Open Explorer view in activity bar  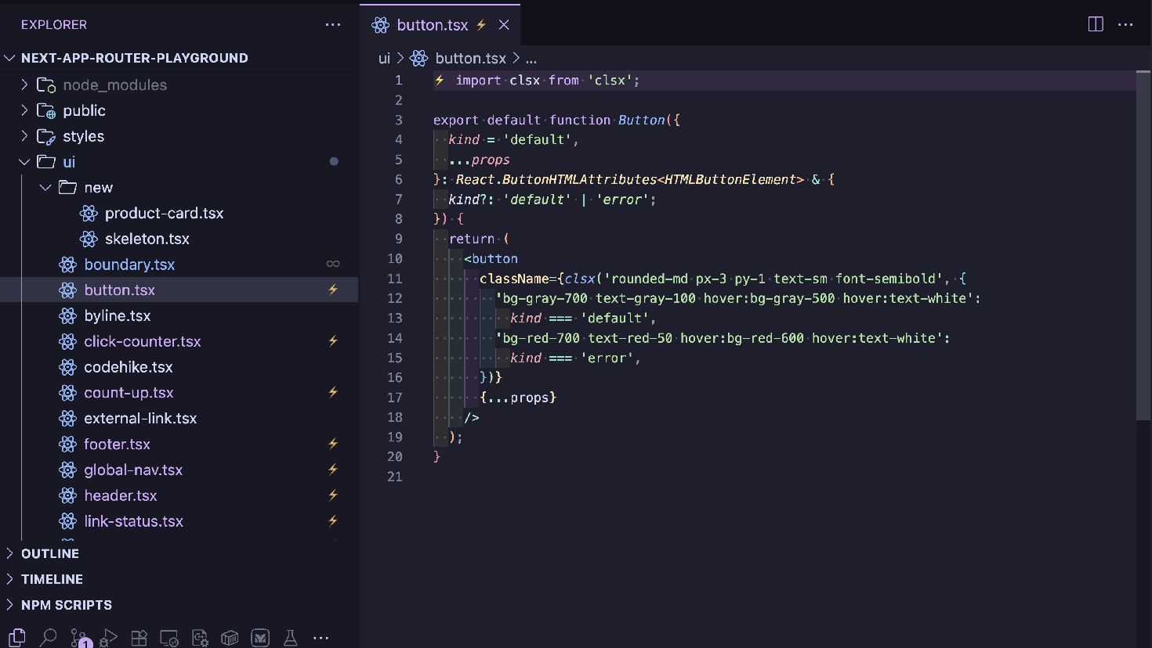click(16, 637)
